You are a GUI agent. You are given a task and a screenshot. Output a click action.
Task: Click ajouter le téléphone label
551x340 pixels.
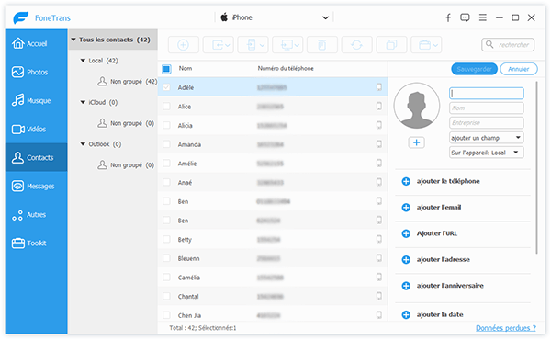(x=448, y=181)
